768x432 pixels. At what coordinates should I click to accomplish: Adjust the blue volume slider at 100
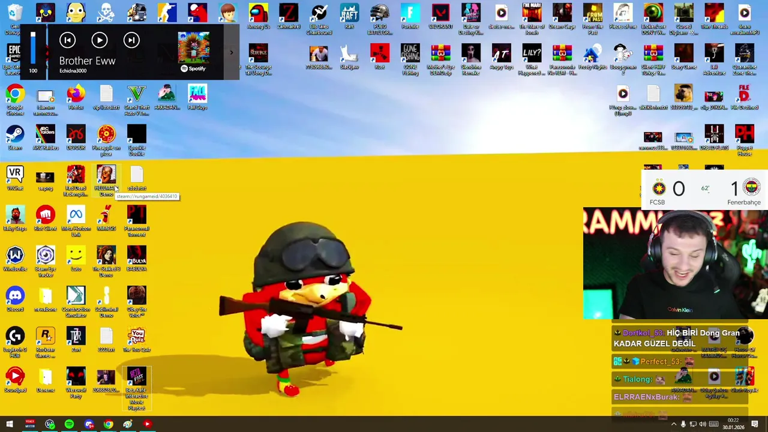click(x=33, y=49)
